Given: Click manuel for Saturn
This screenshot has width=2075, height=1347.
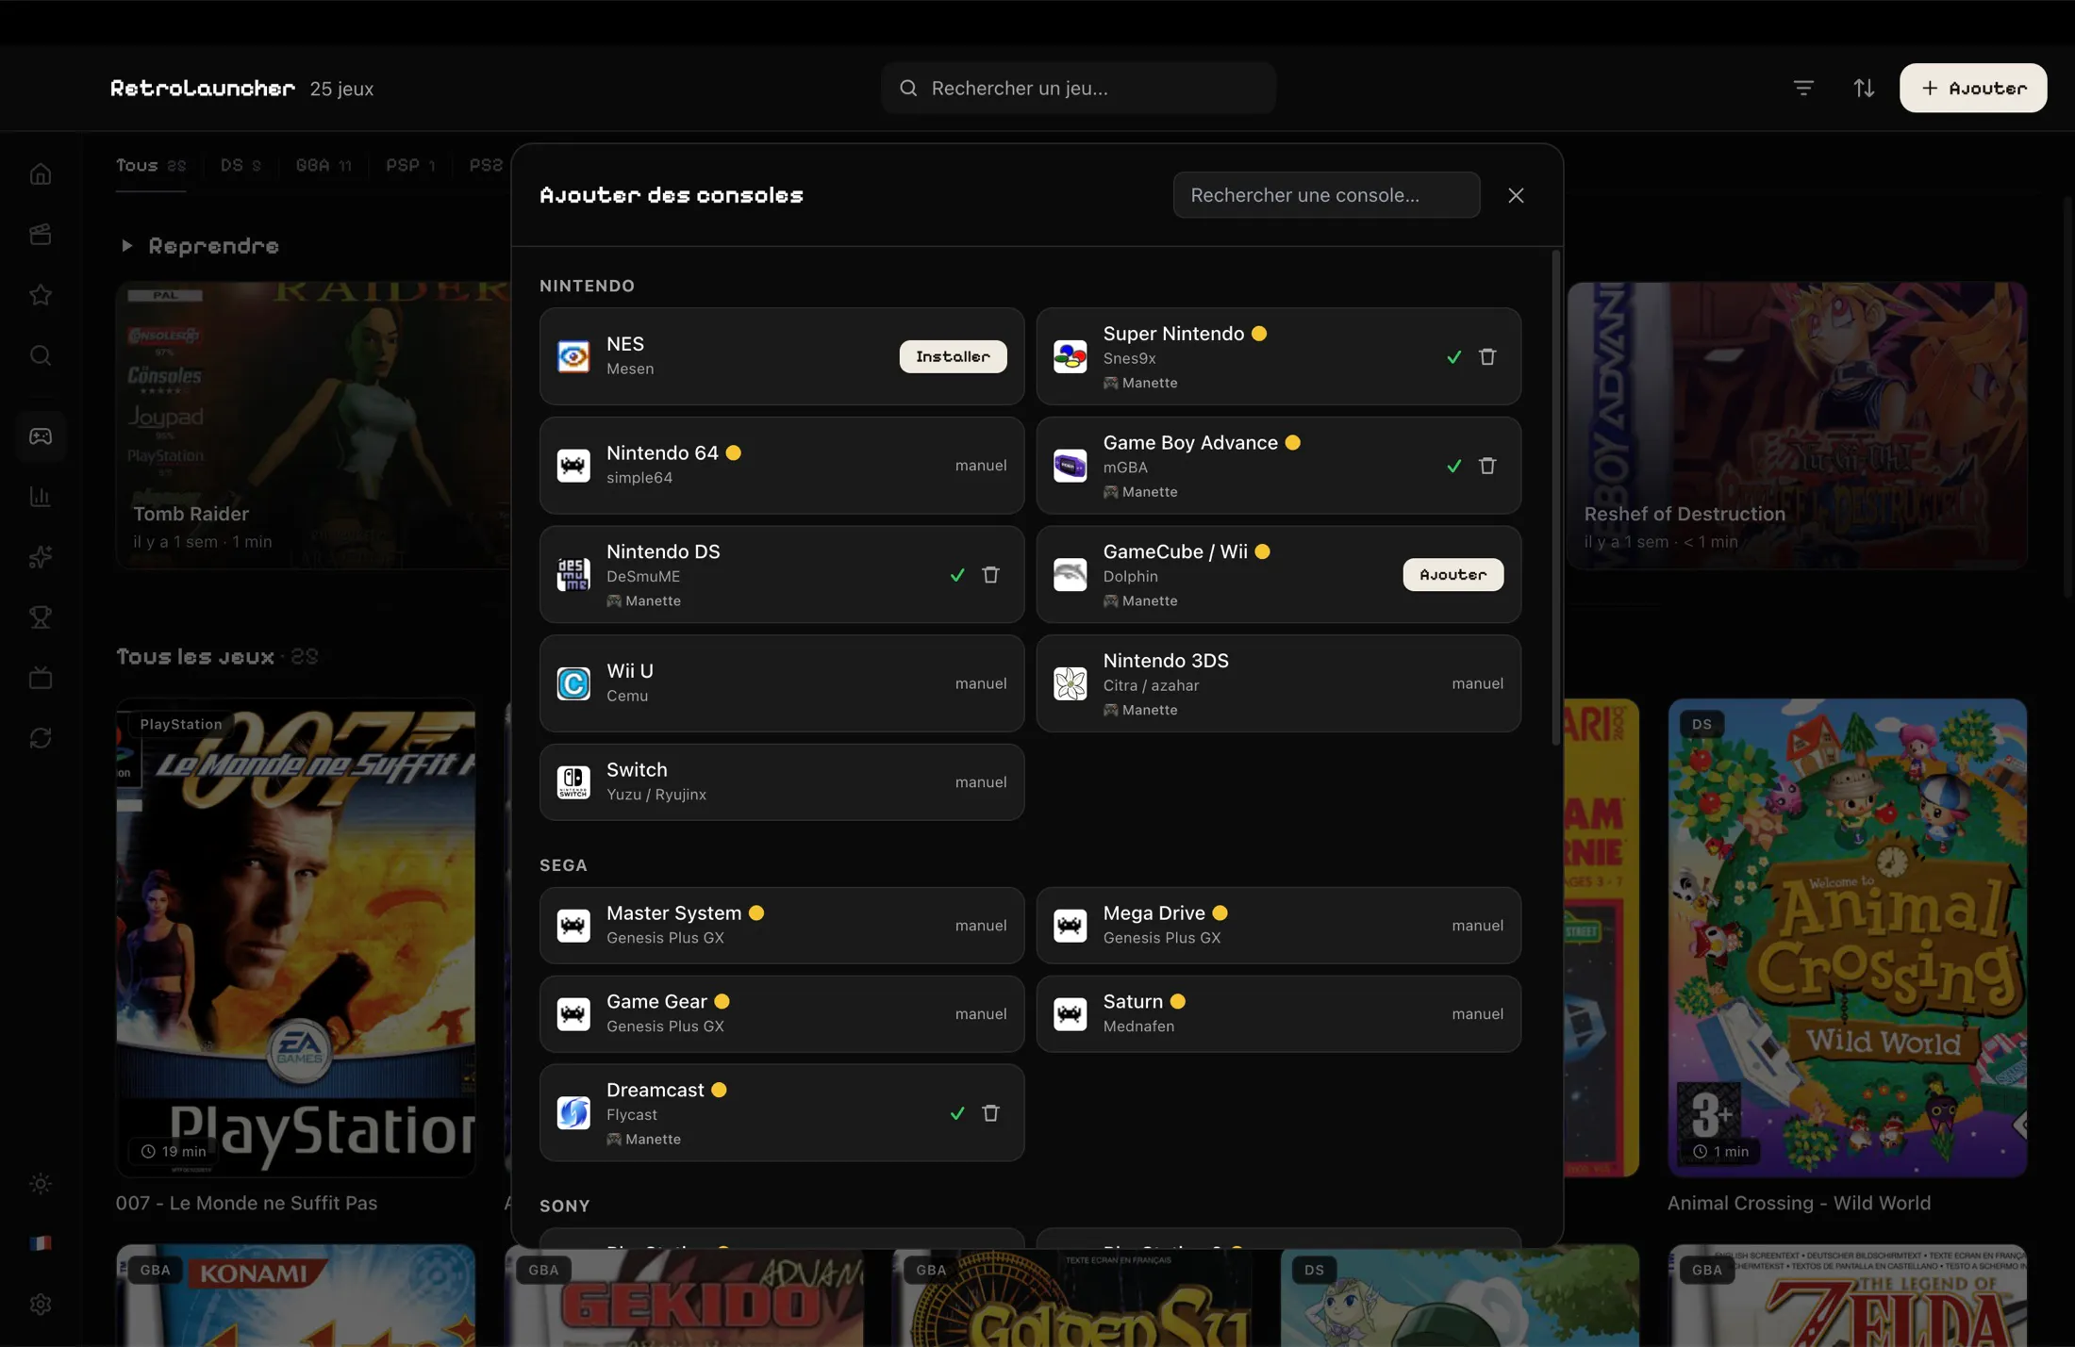Looking at the screenshot, I should [1478, 1014].
